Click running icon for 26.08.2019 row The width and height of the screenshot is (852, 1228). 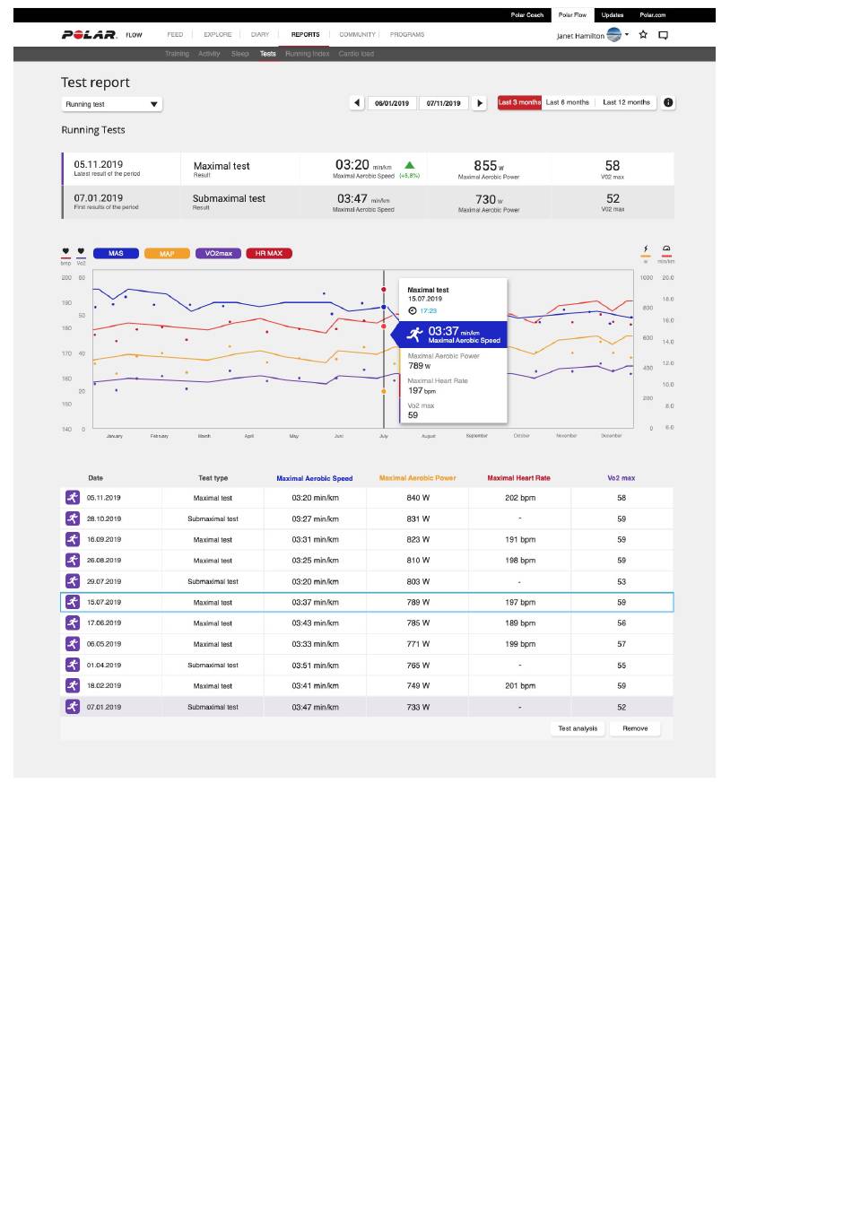pos(73,561)
